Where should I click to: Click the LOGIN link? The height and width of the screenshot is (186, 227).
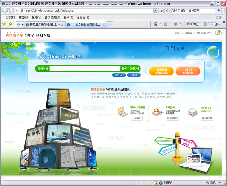point(188,33)
